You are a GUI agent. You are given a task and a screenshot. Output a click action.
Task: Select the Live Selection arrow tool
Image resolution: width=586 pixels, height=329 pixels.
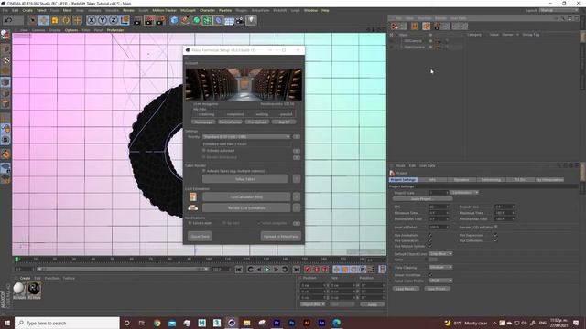point(33,20)
